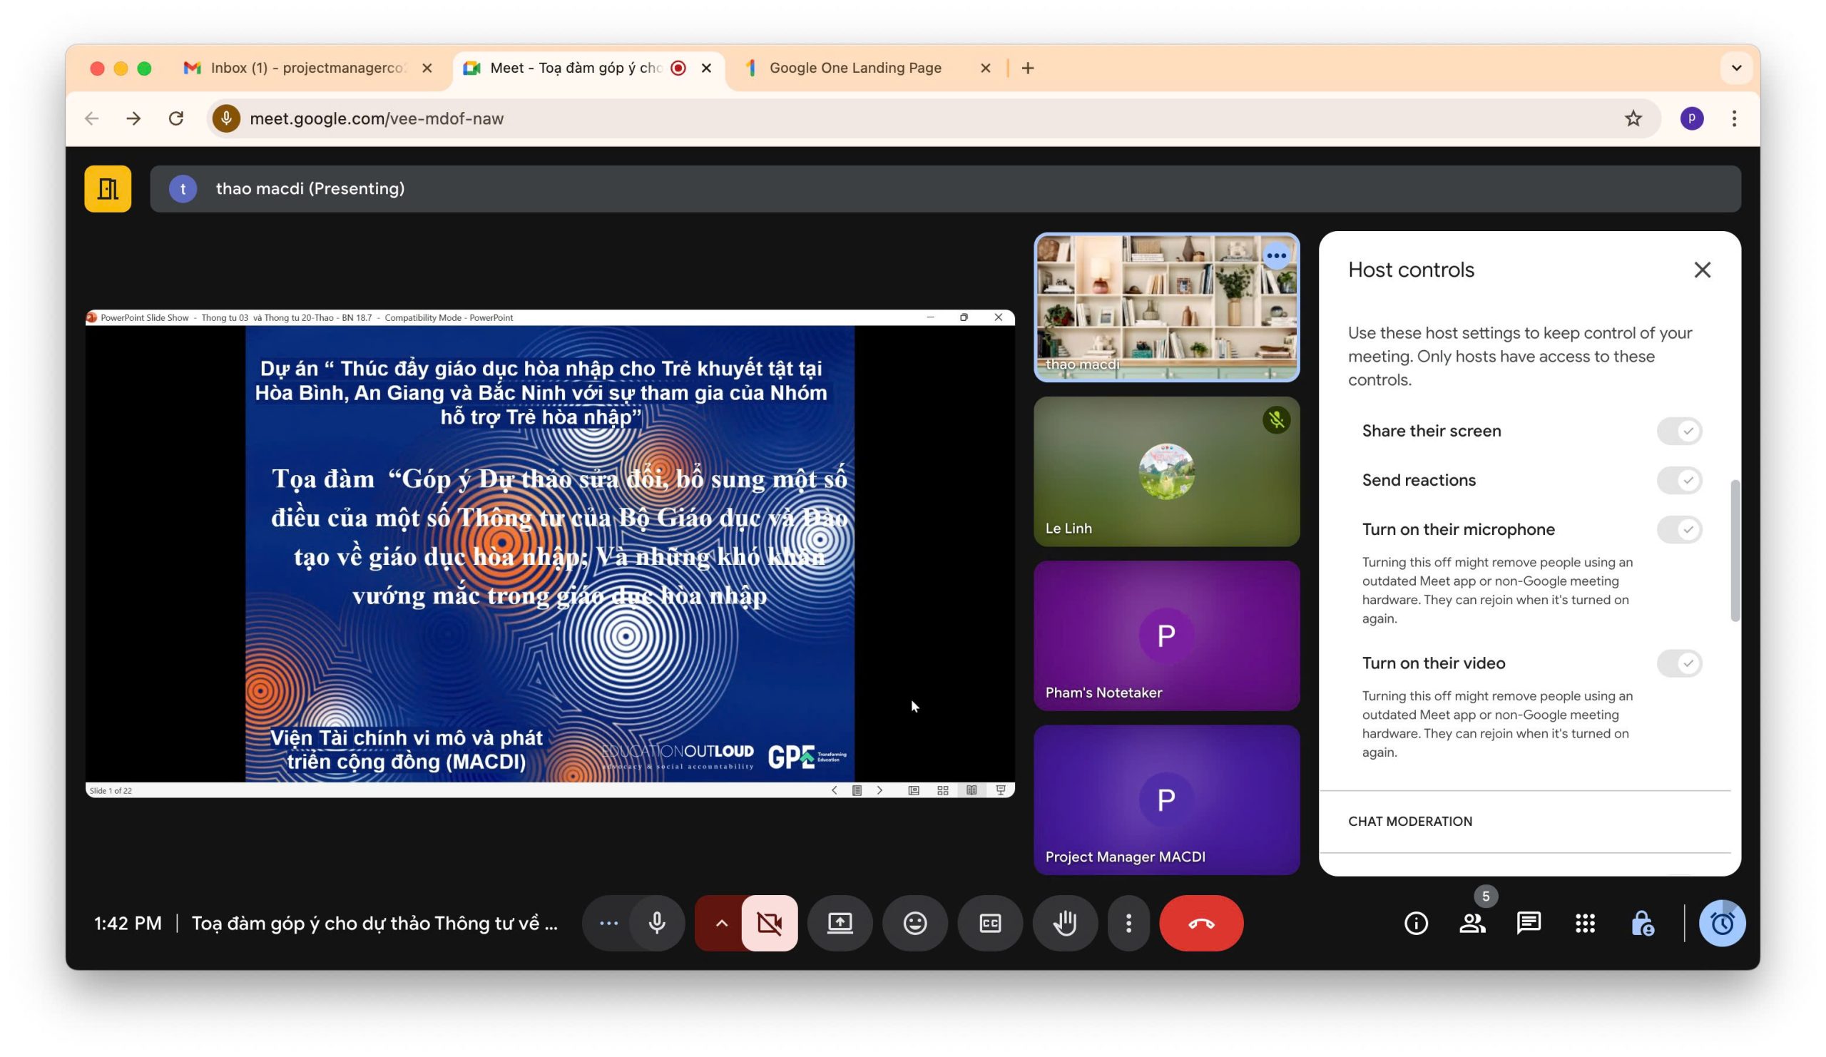Click the raise hand icon
1826x1057 pixels.
[1064, 923]
